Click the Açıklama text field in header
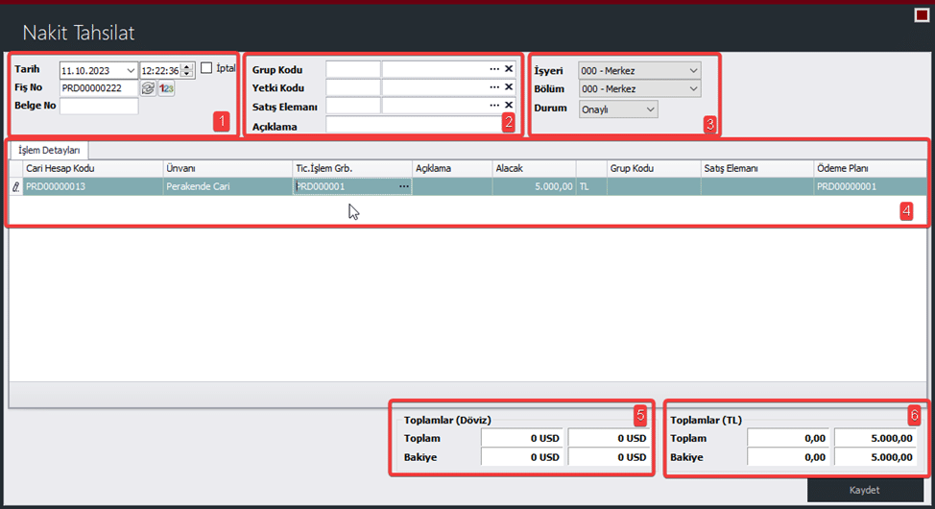This screenshot has height=509, width=935. pyautogui.click(x=413, y=125)
